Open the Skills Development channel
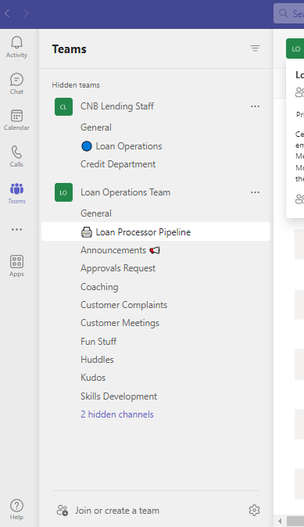The height and width of the screenshot is (527, 304). point(119,396)
